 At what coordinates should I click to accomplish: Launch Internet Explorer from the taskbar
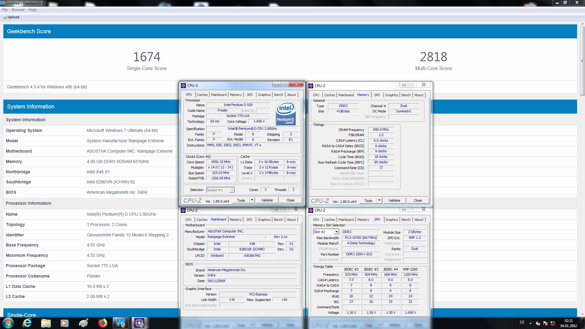[27, 323]
